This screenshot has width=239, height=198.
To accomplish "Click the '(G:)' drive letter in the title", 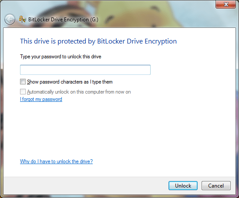I will coord(94,20).
